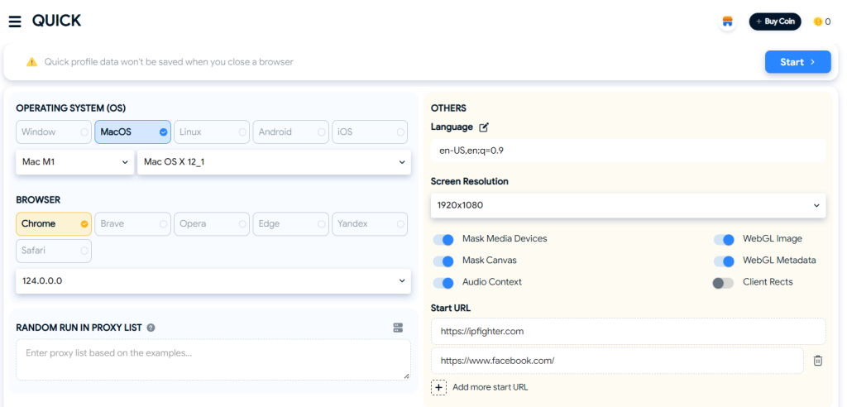Screen dimensions: 847x407
Task: Click the help icon beside Random Run in Proxy List
Action: tap(151, 328)
